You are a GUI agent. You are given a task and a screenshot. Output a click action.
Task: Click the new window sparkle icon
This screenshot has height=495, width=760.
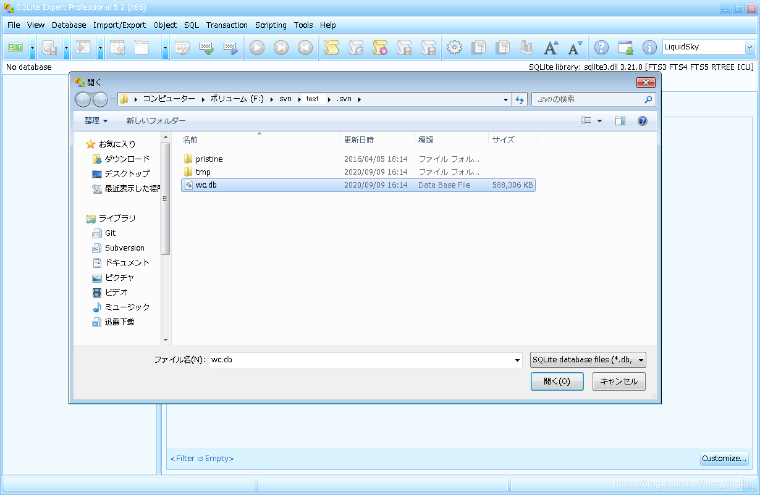[141, 48]
